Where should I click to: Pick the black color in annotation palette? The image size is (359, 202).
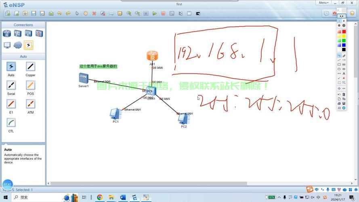[344, 49]
